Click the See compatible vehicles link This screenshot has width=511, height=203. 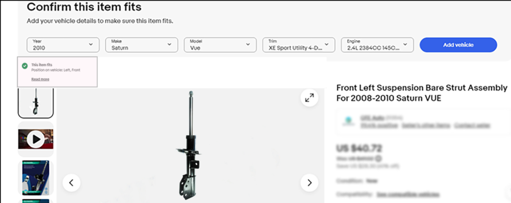click(407, 194)
